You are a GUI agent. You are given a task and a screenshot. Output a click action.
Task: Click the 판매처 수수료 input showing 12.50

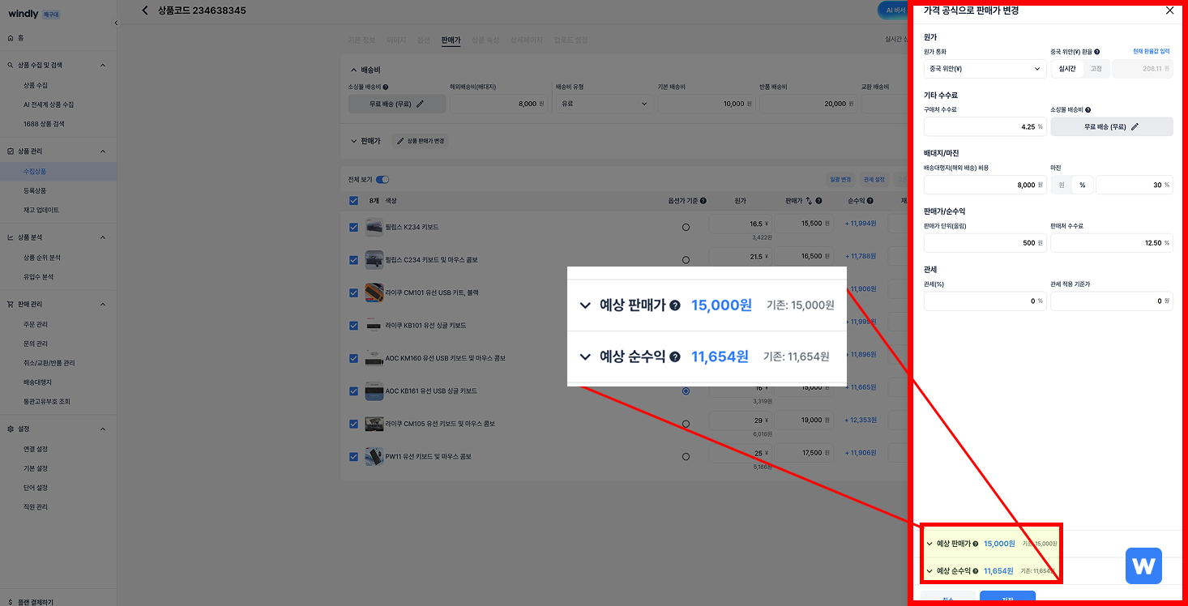[x=1111, y=243]
